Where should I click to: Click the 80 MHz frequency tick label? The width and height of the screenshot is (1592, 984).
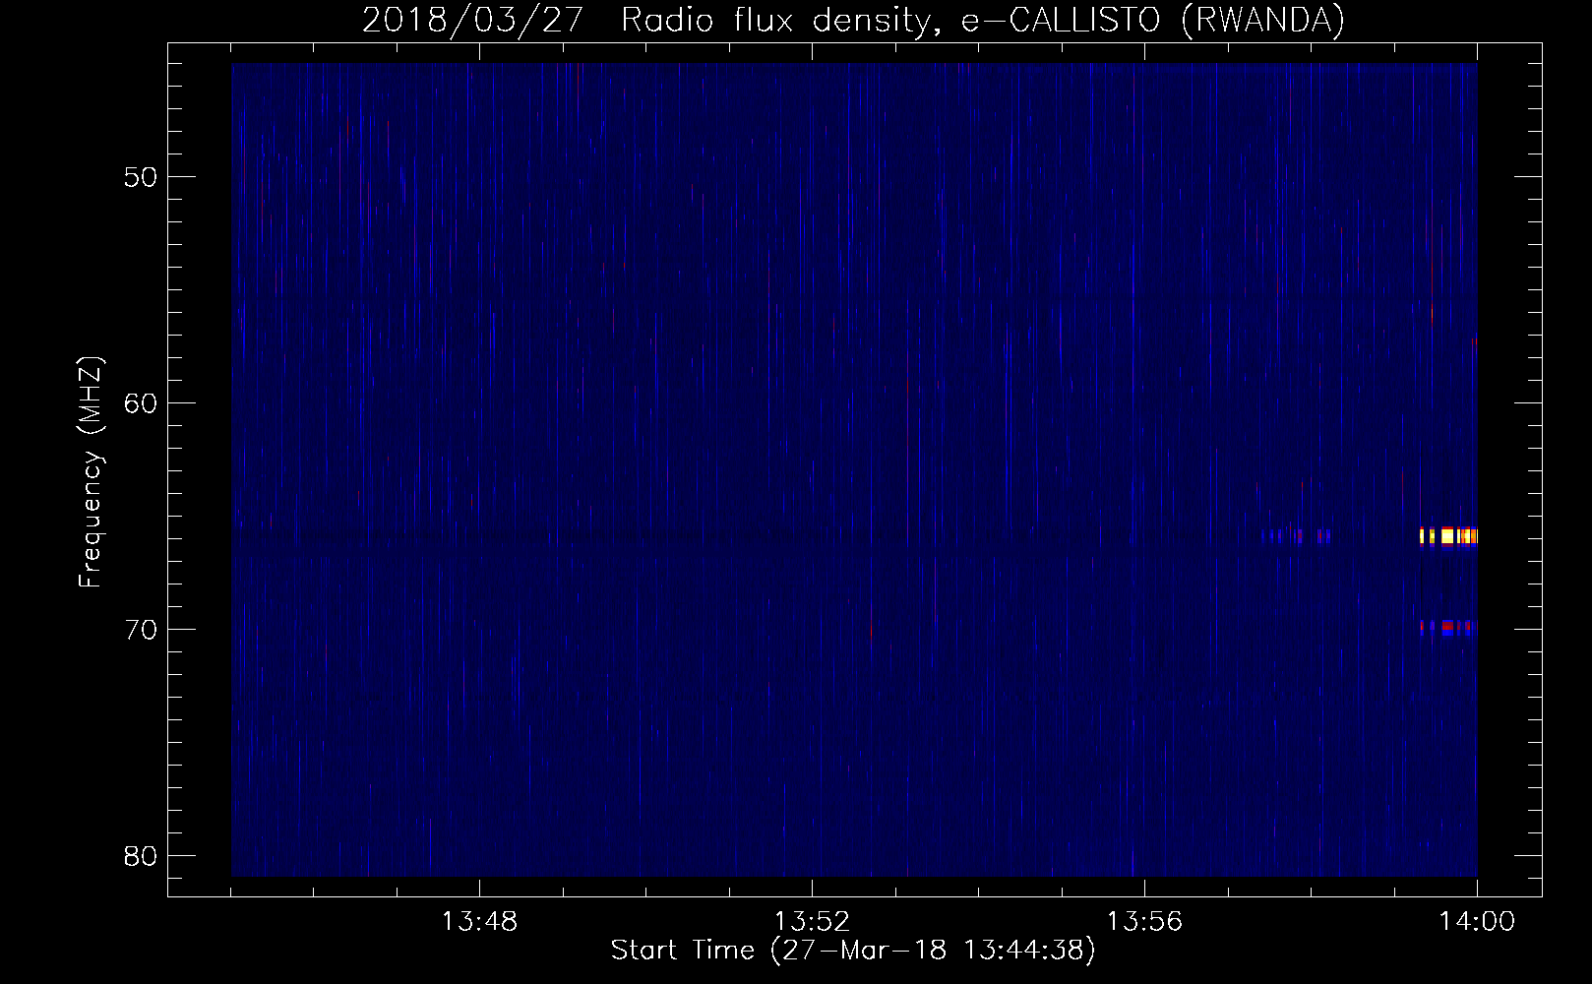(x=141, y=856)
